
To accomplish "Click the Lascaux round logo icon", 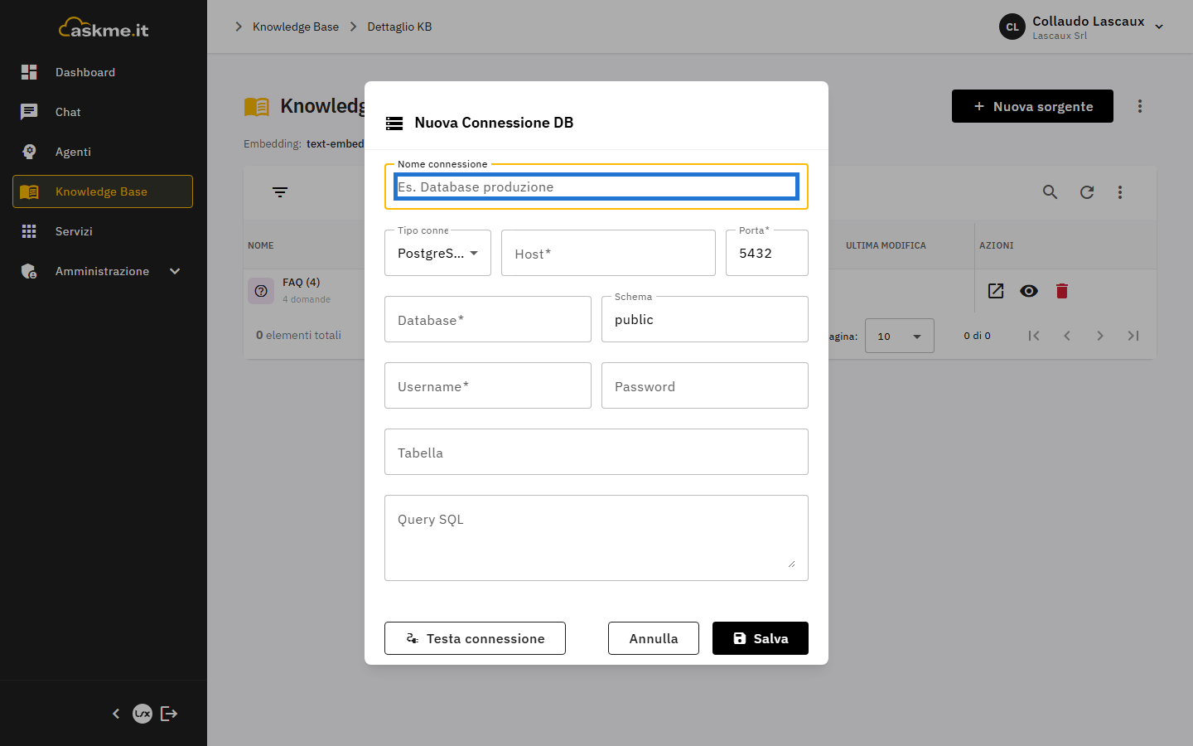I will [142, 714].
